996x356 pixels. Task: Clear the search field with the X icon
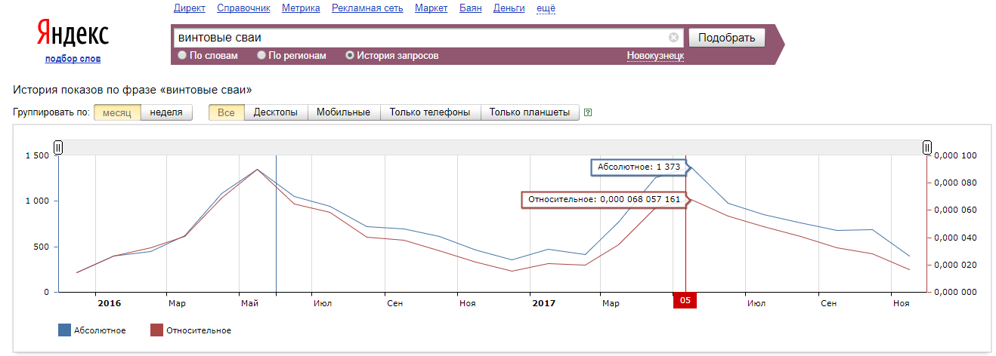(673, 38)
